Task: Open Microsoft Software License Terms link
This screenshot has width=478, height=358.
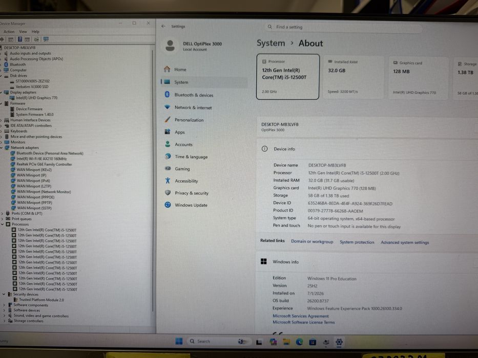Action: pos(303,322)
